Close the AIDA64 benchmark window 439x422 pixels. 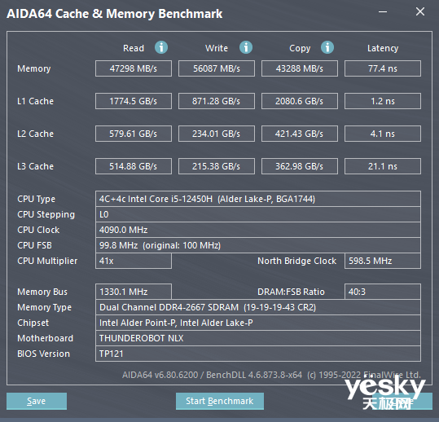tap(420, 11)
